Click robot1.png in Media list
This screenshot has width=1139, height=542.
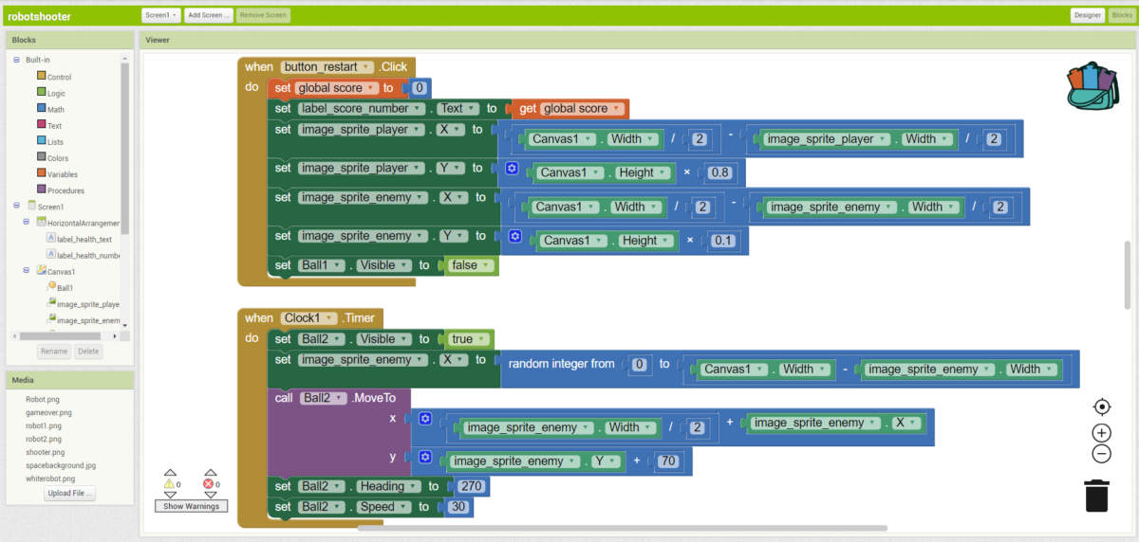coord(44,426)
